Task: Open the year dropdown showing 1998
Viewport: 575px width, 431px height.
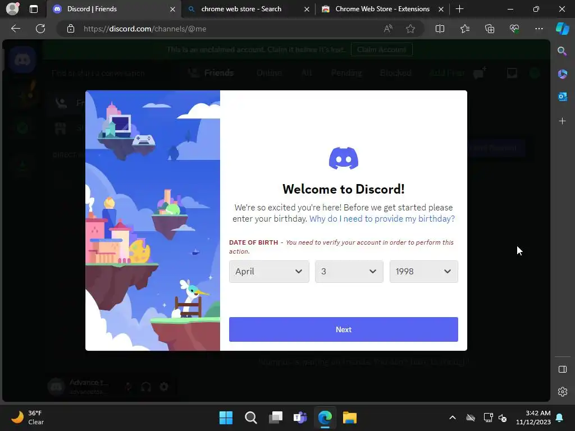Action: 423,272
